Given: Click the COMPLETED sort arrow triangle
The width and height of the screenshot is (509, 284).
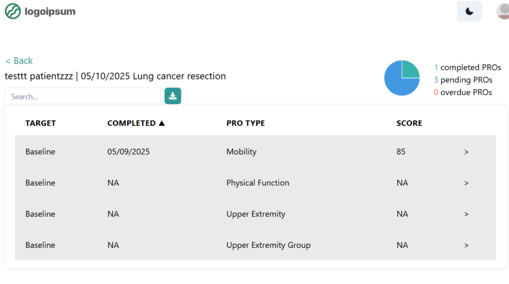Looking at the screenshot, I should tap(162, 123).
